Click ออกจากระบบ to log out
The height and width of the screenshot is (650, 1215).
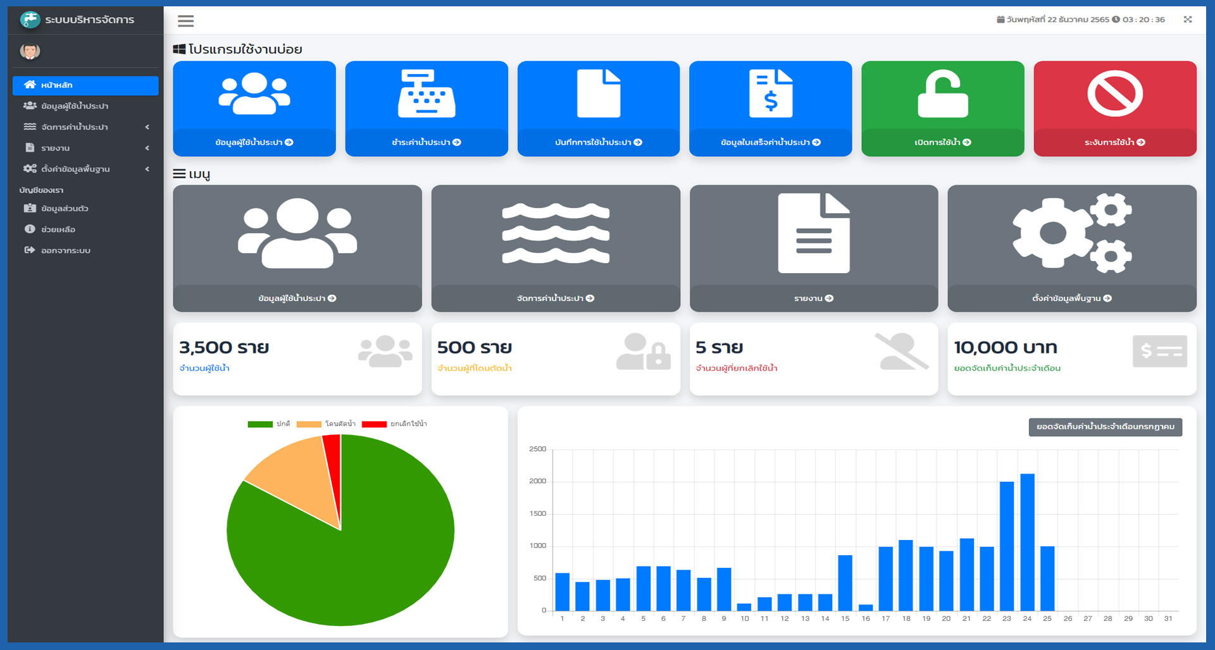[x=65, y=250]
